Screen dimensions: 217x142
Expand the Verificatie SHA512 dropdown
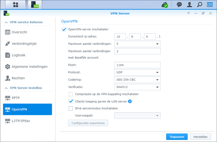pos(137,87)
